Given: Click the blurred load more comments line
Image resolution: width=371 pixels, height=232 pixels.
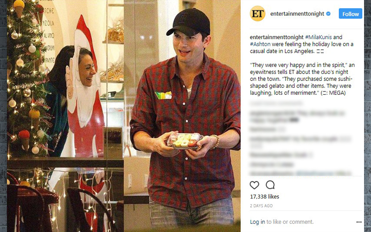Looking at the screenshot, I should (276, 103).
